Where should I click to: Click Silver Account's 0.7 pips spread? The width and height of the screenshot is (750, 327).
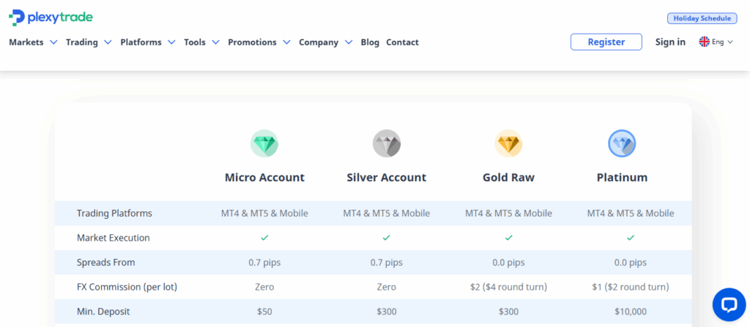387,263
